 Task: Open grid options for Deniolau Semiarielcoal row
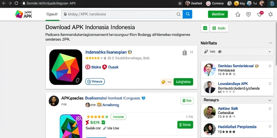[270, 66]
